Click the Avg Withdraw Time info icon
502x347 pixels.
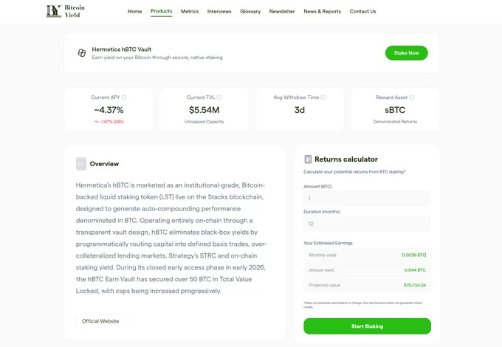323,97
